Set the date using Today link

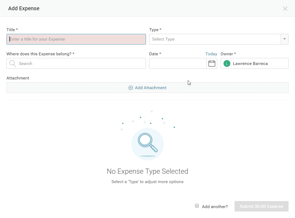(211, 54)
